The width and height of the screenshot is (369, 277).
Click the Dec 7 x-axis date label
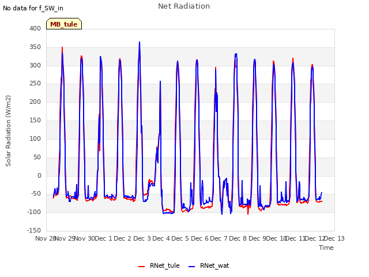point(219,238)
